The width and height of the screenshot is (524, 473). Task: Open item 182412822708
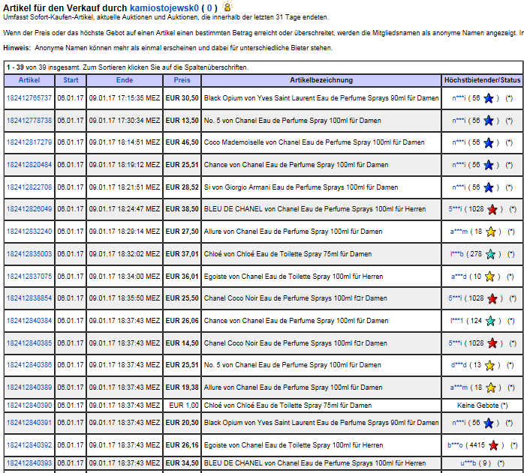(29, 187)
